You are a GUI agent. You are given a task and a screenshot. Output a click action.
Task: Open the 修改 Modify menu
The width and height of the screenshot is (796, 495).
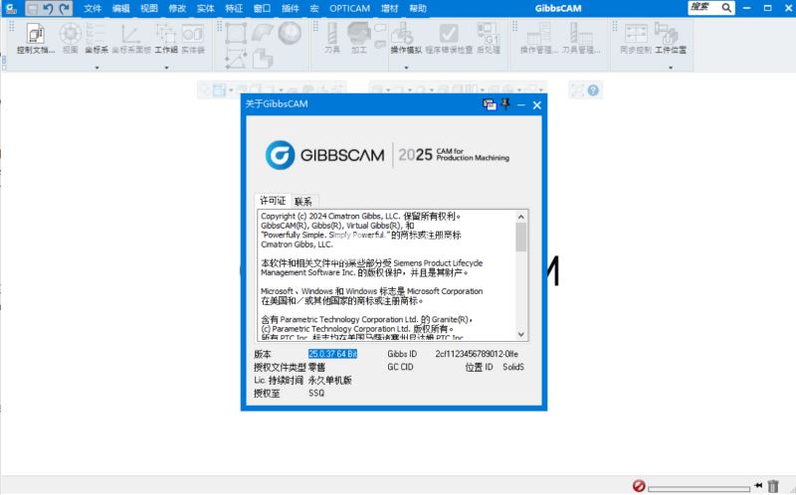pyautogui.click(x=177, y=9)
